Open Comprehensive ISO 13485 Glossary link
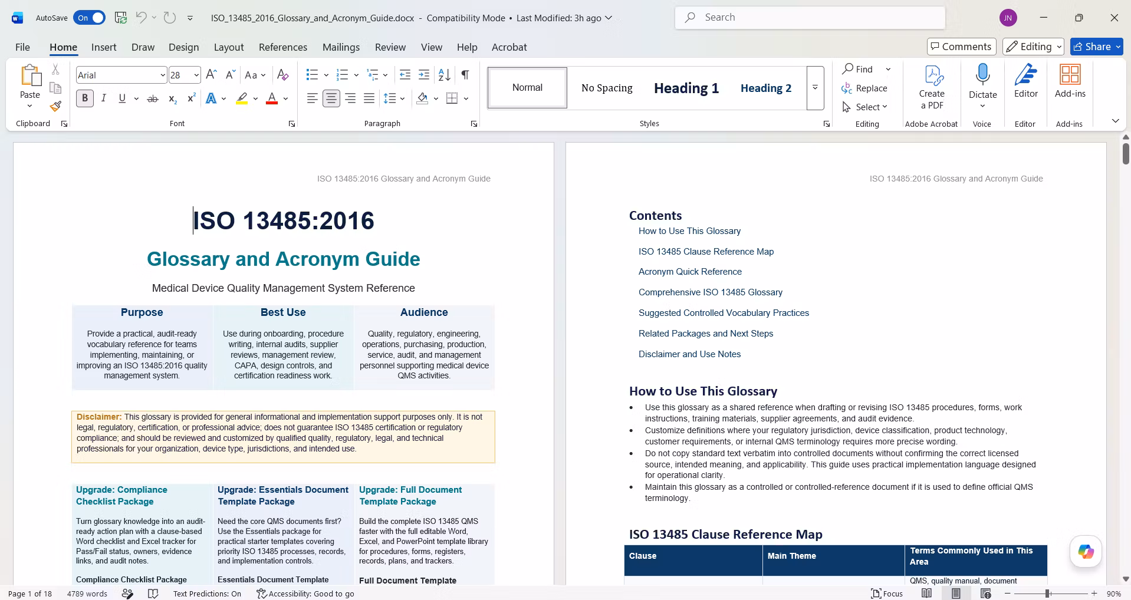This screenshot has width=1131, height=600. coord(711,292)
